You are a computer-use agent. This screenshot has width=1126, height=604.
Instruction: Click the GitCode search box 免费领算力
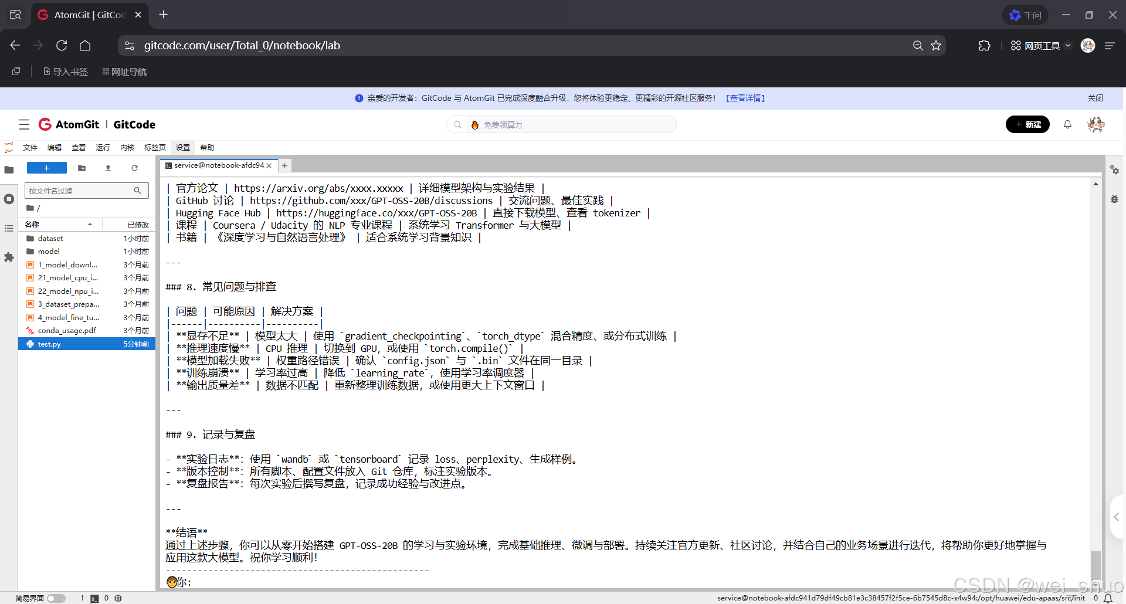tap(561, 124)
